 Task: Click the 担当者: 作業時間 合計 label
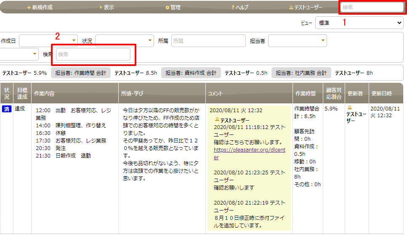pos(81,73)
